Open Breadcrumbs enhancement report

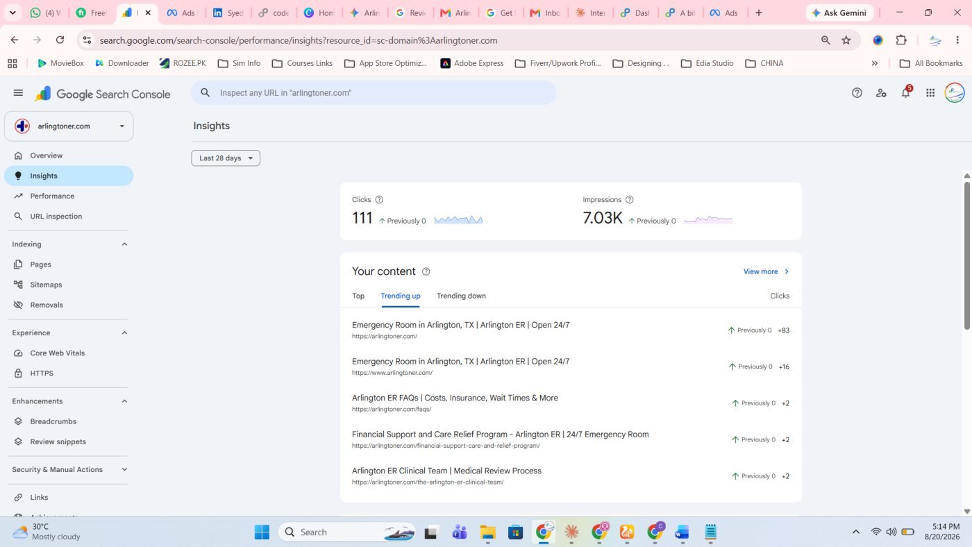[69, 421]
